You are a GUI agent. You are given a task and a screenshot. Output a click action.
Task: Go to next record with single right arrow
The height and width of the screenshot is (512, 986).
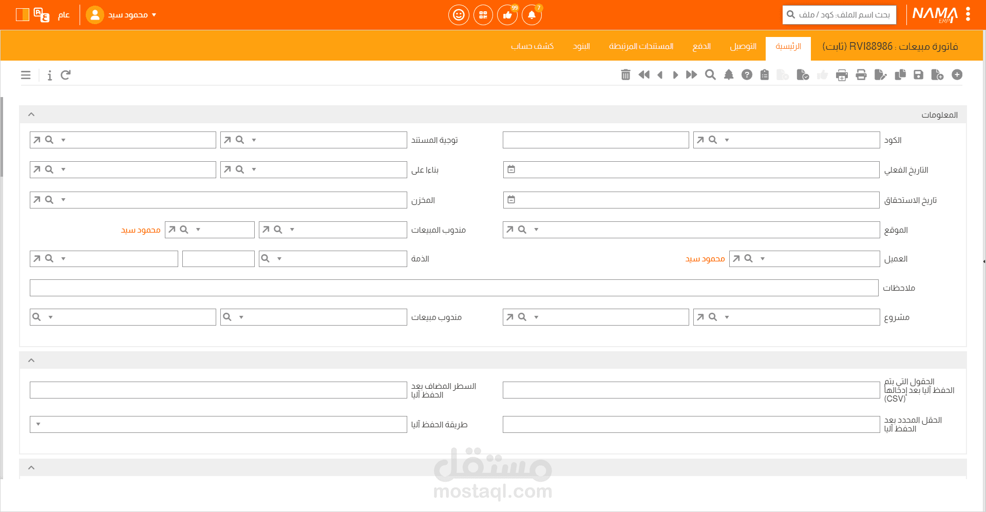(675, 75)
